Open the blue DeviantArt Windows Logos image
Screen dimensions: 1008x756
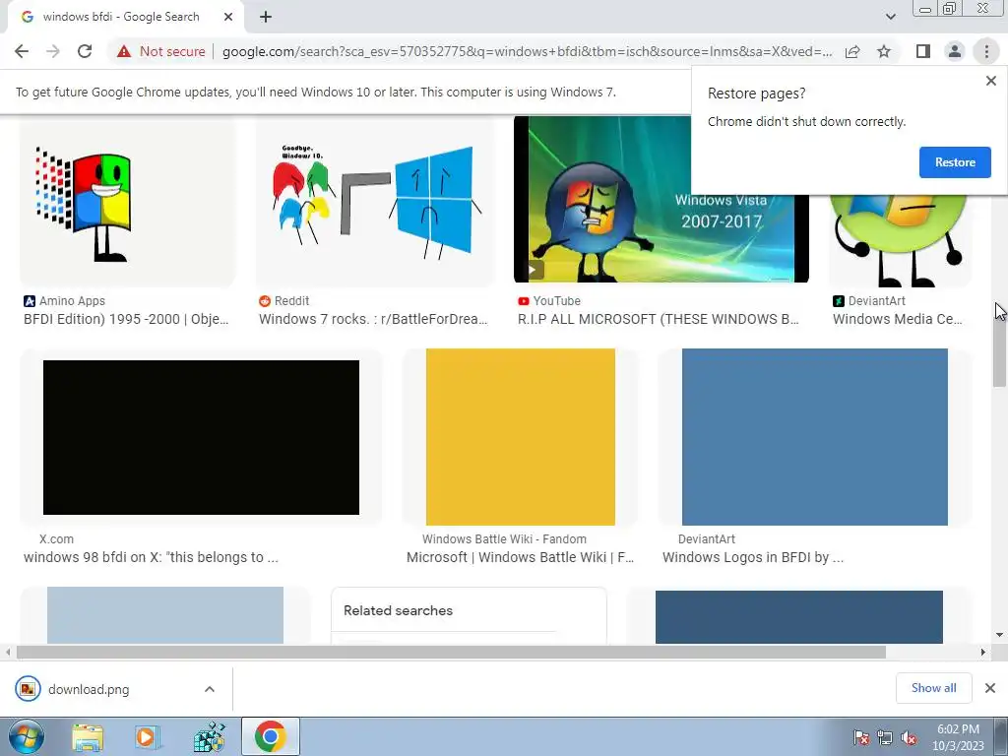[x=814, y=437]
